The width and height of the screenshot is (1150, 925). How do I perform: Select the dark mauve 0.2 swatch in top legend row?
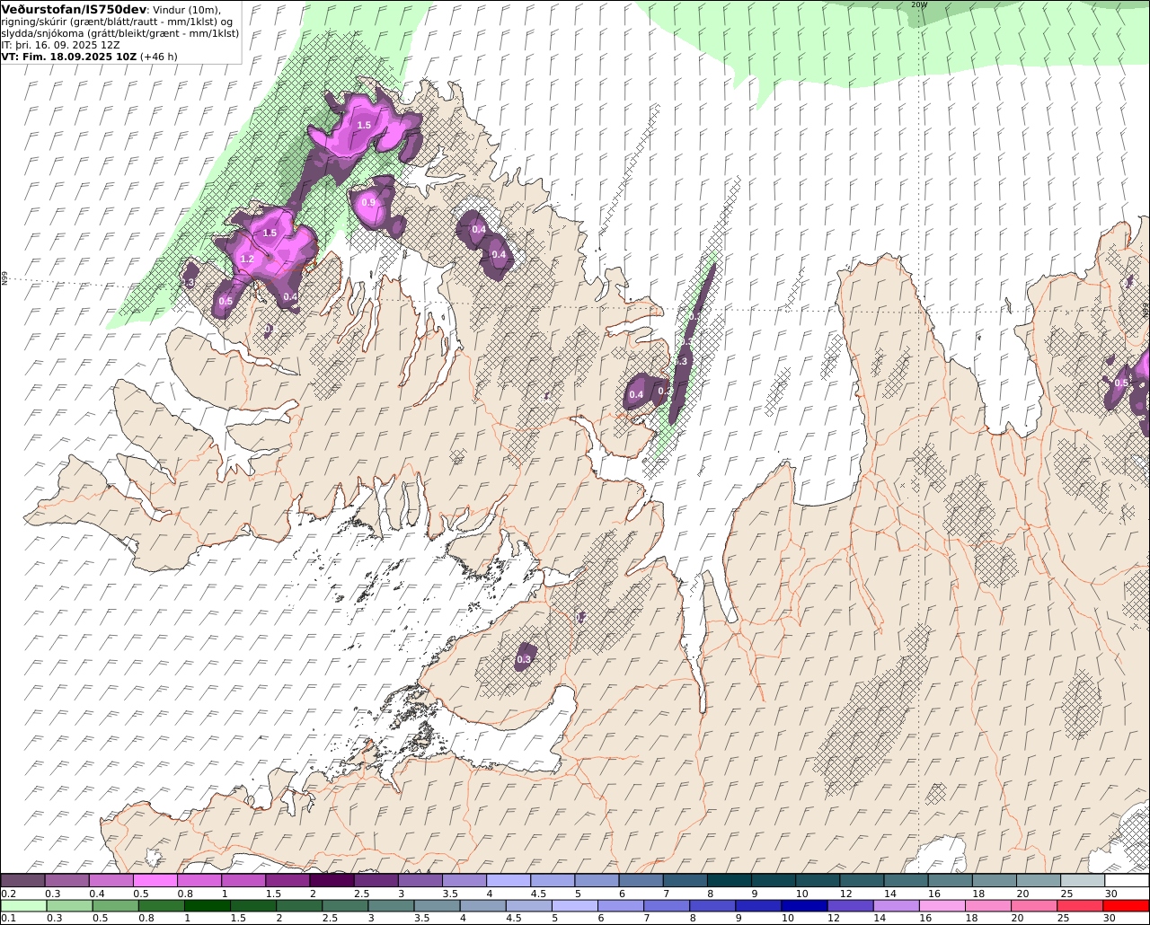(x=22, y=880)
